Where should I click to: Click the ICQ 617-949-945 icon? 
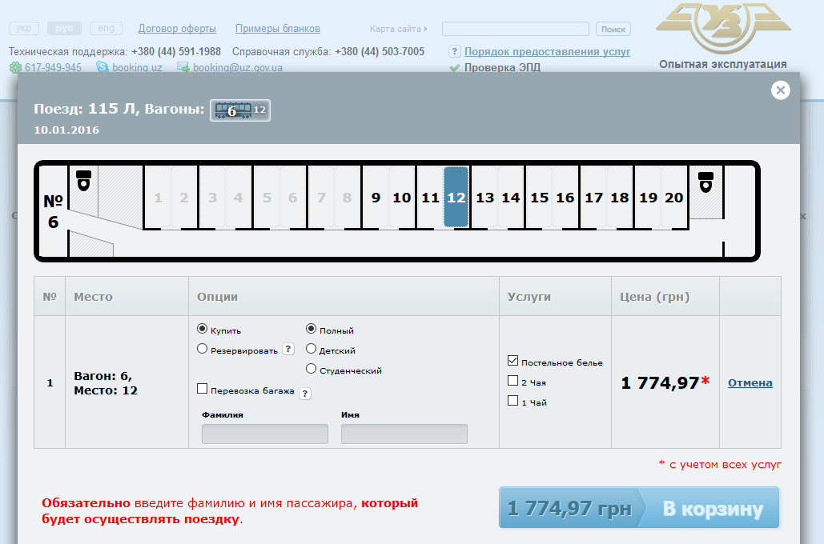[x=15, y=68]
